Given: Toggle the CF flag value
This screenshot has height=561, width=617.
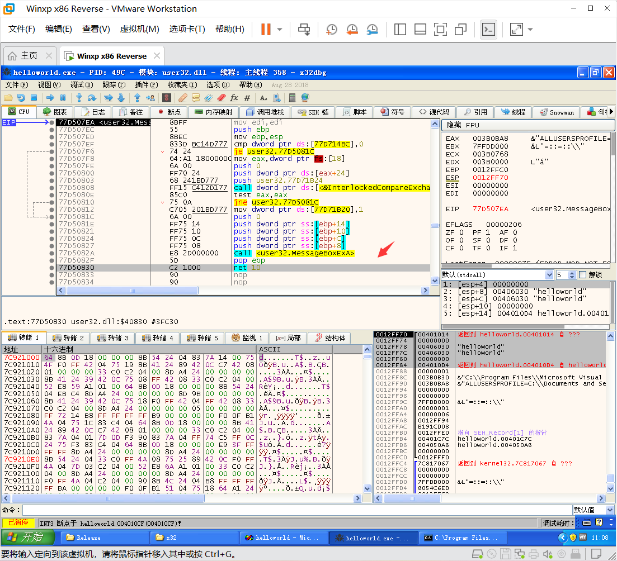Looking at the screenshot, I should (x=461, y=248).
